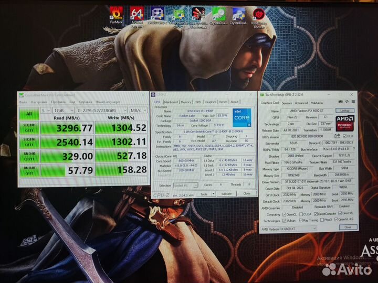Toggle the DirectML checkbox
This screenshot has height=283, width=378.
point(340,213)
